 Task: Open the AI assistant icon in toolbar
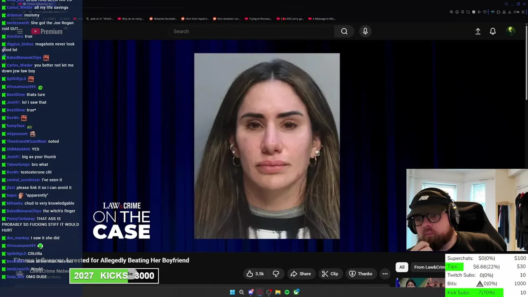516,12
